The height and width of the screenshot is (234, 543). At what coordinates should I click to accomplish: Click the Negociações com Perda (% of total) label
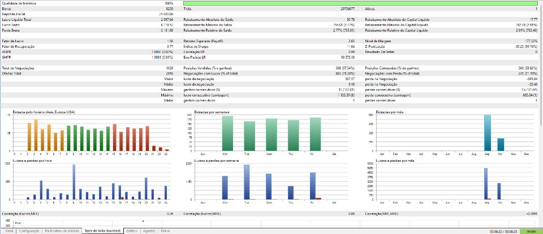[x=392, y=74]
